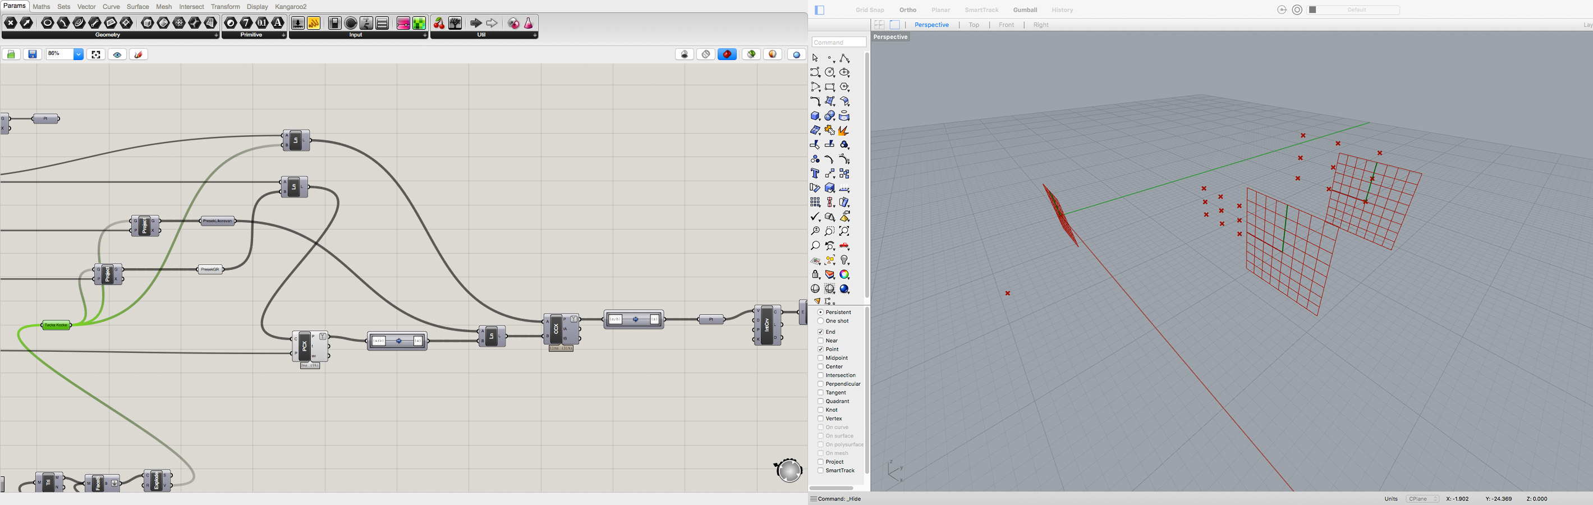Viewport: 1593px width, 505px height.
Task: Expand the Primitive panel with its plus
Action: click(x=283, y=35)
